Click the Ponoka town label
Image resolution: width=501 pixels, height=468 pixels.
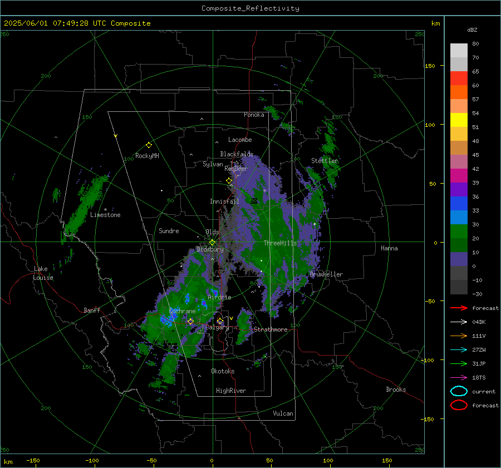(254, 115)
